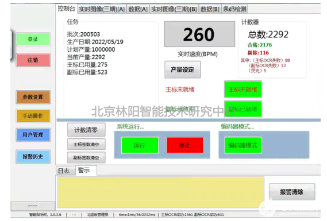Click the 计数清零 counter reset button

tap(86, 130)
